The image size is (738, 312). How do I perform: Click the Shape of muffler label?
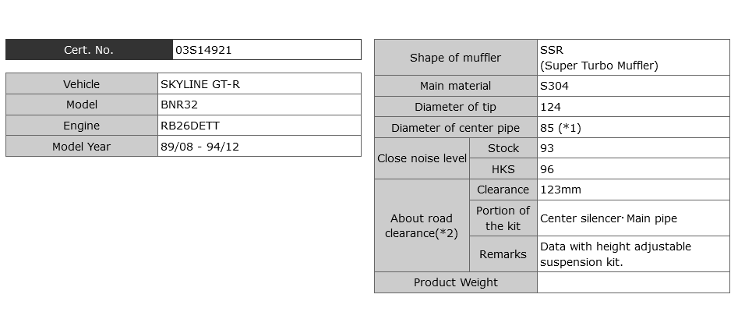455,58
